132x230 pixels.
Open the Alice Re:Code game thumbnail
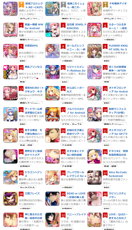(x=94, y=177)
